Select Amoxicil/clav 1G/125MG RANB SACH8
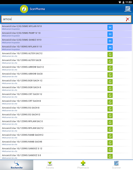The width and height of the screenshot is (133, 170). 66,143
